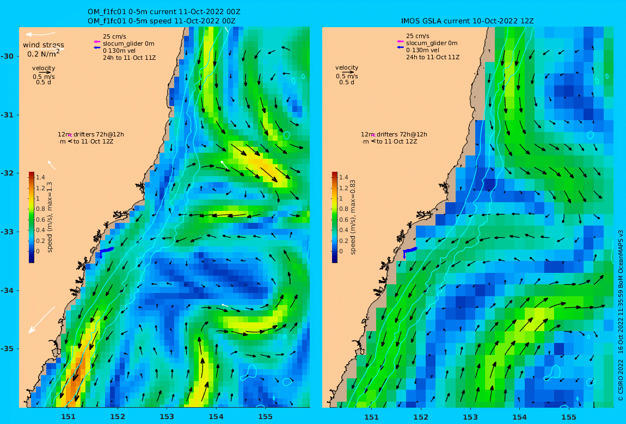Click the 'IMOS GSLA current 10-Oct-2022 12Z' title
Screen dimensions: 626x424
pyautogui.click(x=468, y=21)
